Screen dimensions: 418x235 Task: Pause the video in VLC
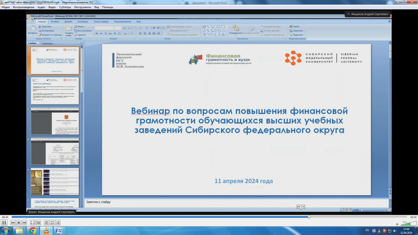click(4, 222)
